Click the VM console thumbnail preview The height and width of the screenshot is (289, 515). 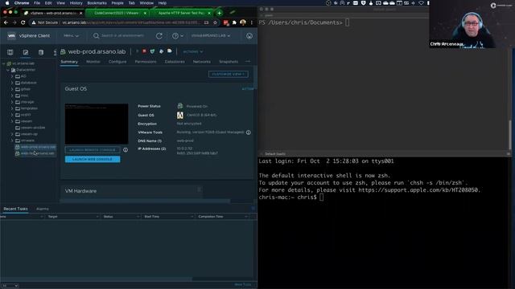click(x=97, y=124)
